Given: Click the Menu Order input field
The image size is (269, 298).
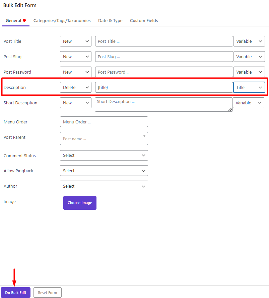Looking at the screenshot, I should point(104,122).
